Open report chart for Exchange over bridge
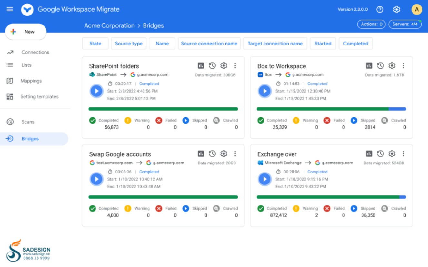The image size is (428, 267). click(x=369, y=154)
